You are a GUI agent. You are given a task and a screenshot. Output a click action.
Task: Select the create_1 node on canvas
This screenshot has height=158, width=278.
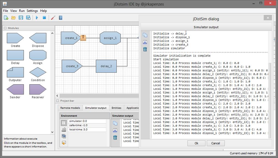[71, 38]
